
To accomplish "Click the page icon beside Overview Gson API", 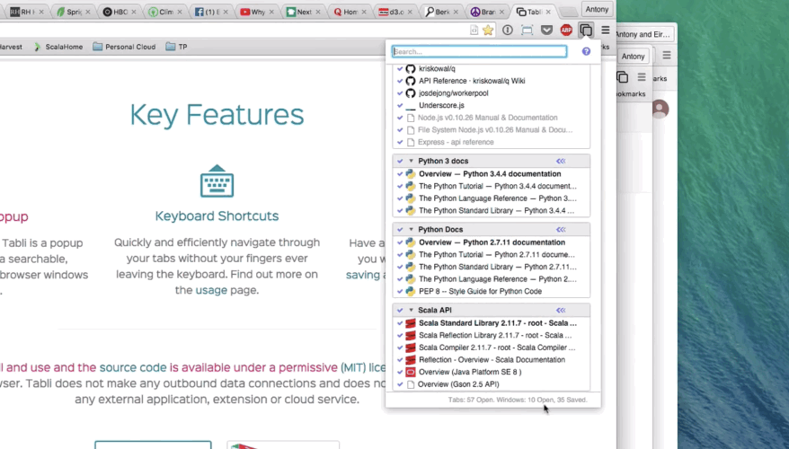I will (411, 384).
